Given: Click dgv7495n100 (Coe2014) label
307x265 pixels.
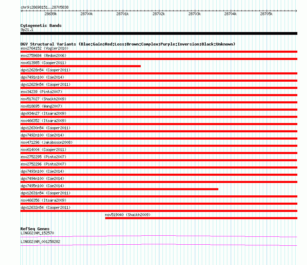Looking at the screenshot, I should pyautogui.click(x=42, y=186).
